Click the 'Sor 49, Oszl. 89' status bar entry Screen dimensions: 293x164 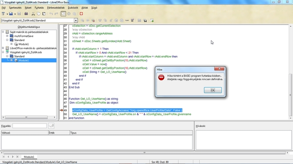(x=160, y=162)
